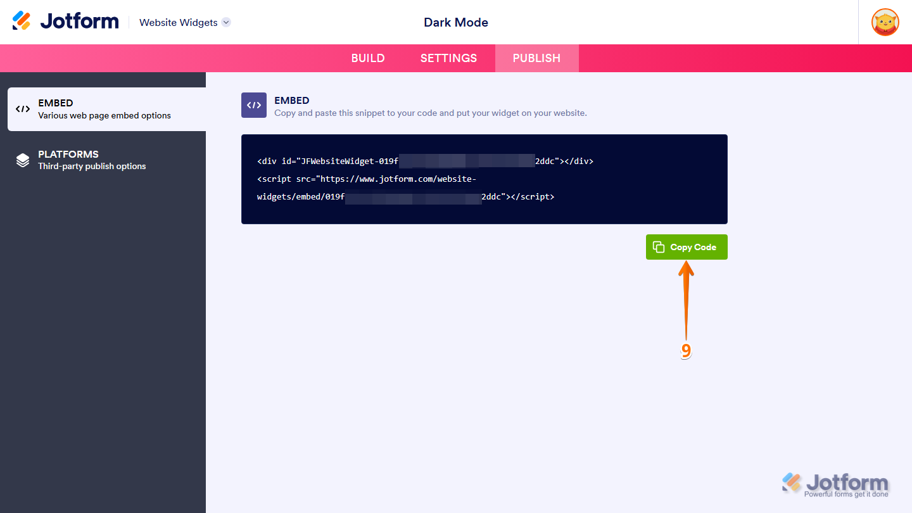The image size is (912, 513).
Task: Click the 'Copy and paste this snippet' description
Action: point(431,113)
